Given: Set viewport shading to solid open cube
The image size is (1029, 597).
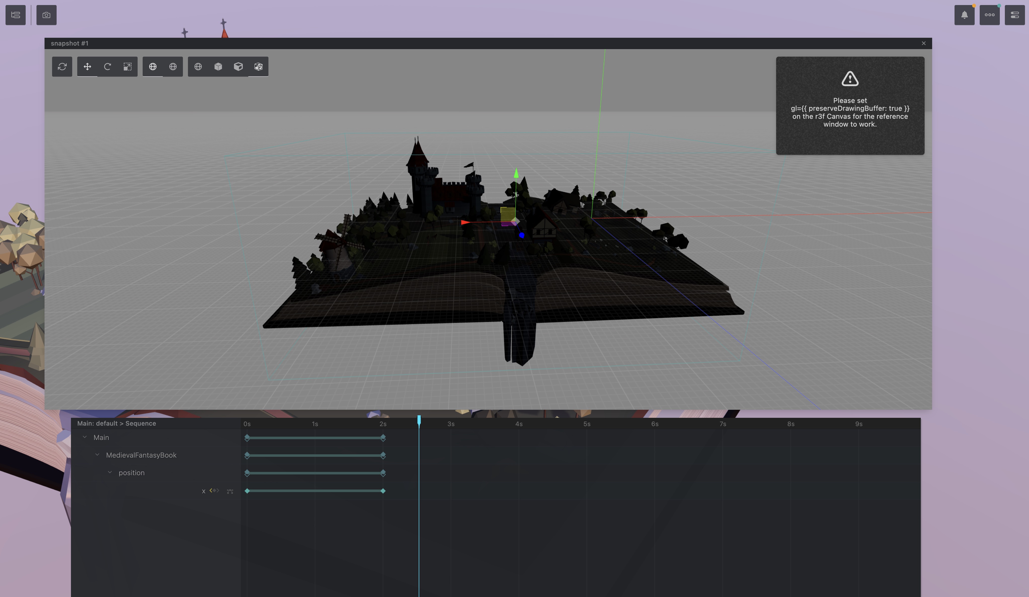Looking at the screenshot, I should click(x=238, y=67).
